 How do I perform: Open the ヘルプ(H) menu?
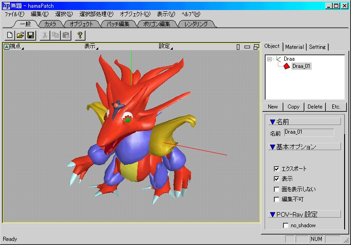click(191, 14)
